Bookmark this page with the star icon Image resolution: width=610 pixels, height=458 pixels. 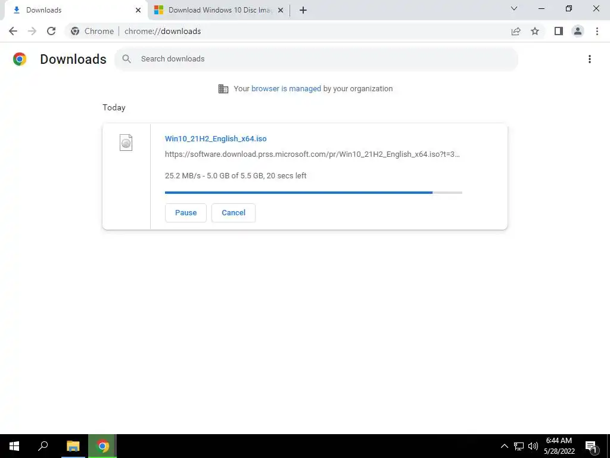[535, 31]
